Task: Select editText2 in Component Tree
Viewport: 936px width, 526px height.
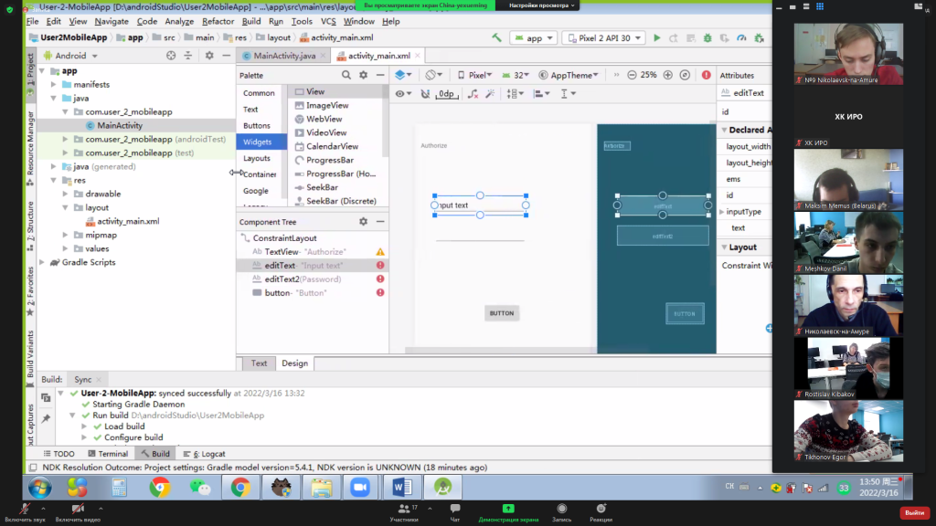Action: tap(303, 279)
